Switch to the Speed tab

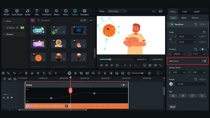click(x=196, y=12)
